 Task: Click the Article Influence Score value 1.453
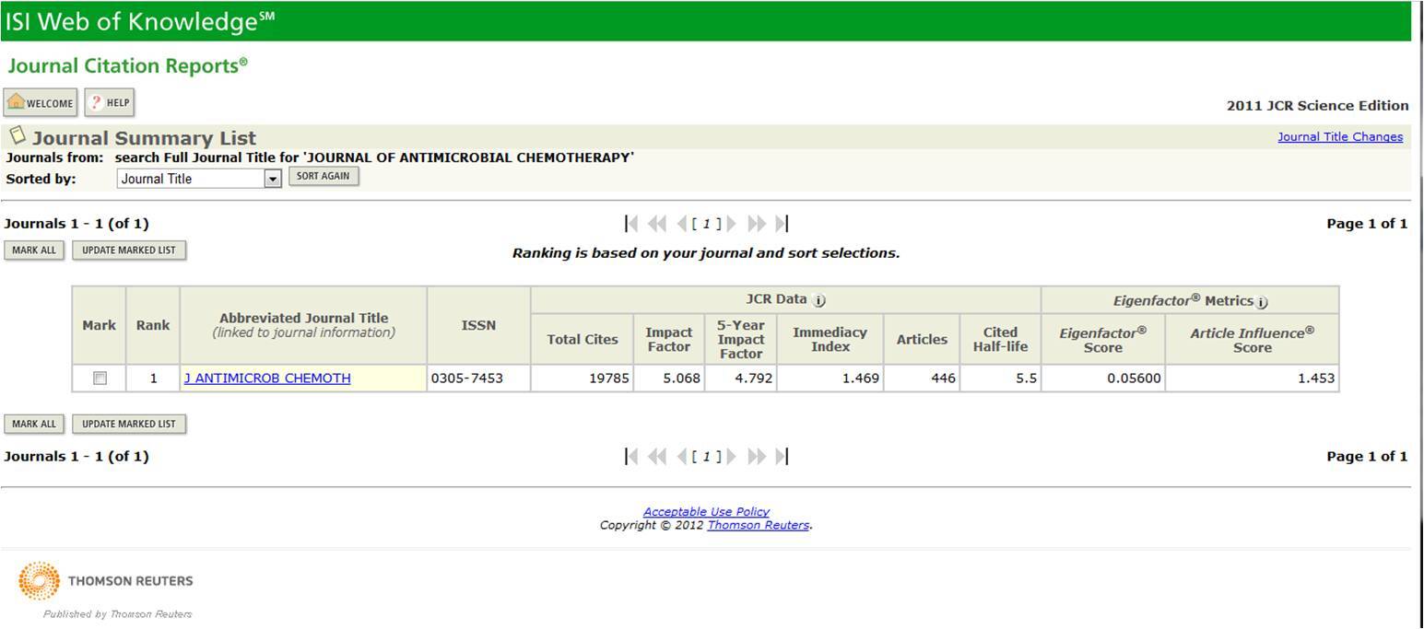point(1315,378)
